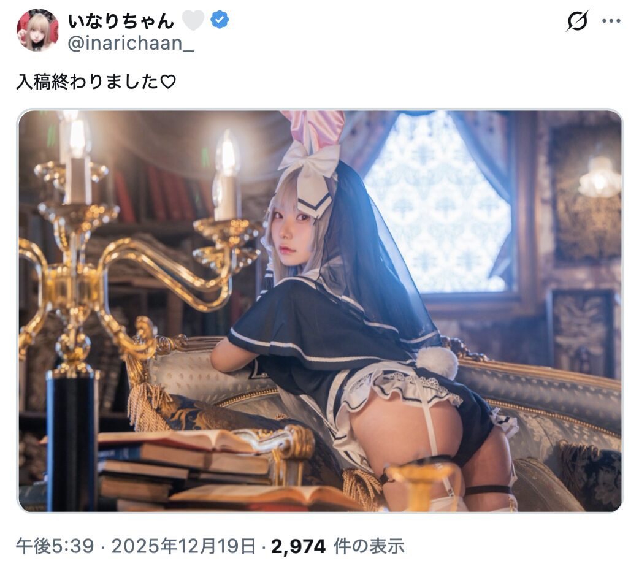This screenshot has height=569, width=639.
Task: Open the いなりちゃん display name
Action: [x=121, y=21]
